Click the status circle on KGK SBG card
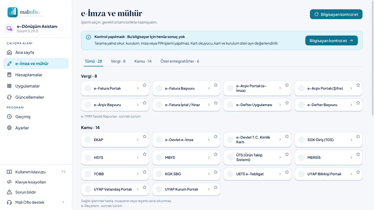Screen dimensions: 374x210 (x=159, y=174)
